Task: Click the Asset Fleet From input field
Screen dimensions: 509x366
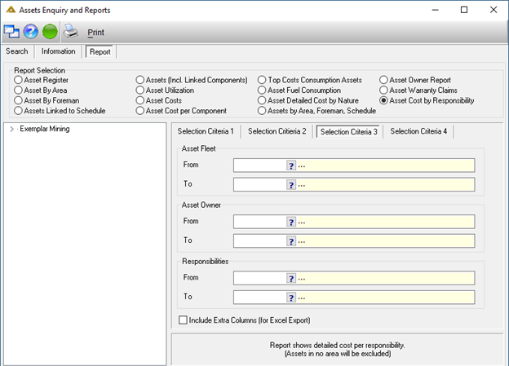Action: pos(259,165)
